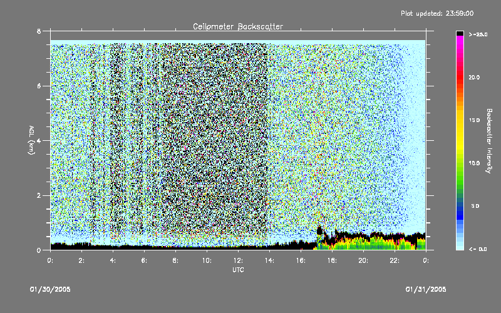Click the x-axis tick label '14:'

click(269, 260)
